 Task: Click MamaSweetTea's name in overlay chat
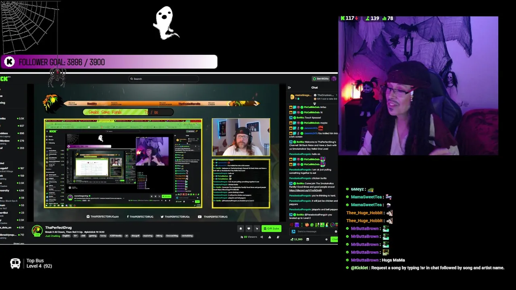[x=366, y=197]
